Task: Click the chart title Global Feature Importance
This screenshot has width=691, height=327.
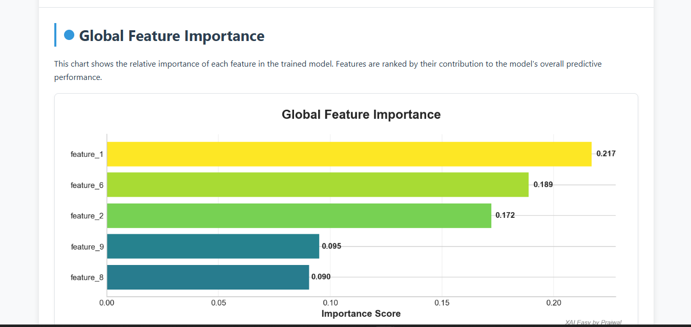Action: pos(361,114)
